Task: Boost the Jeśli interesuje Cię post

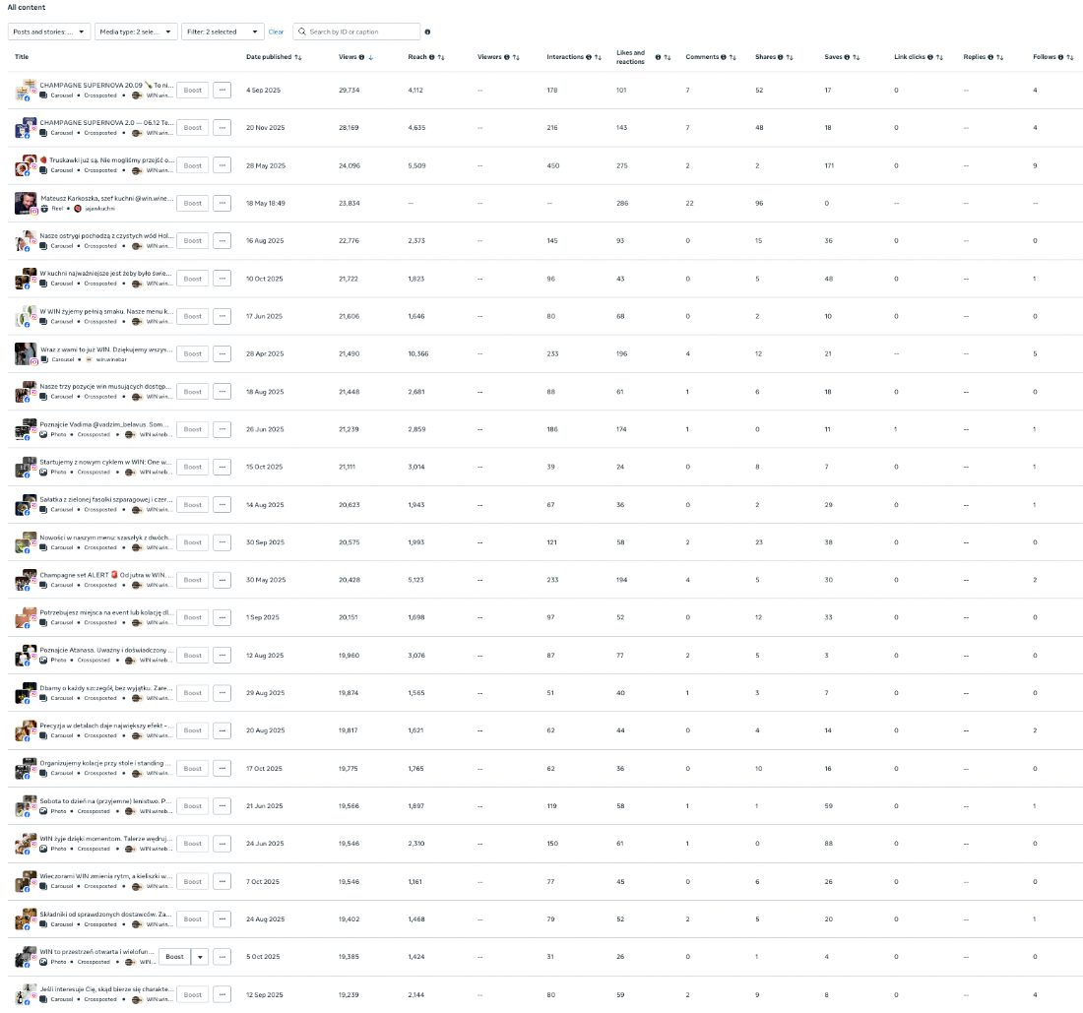Action: 193,995
